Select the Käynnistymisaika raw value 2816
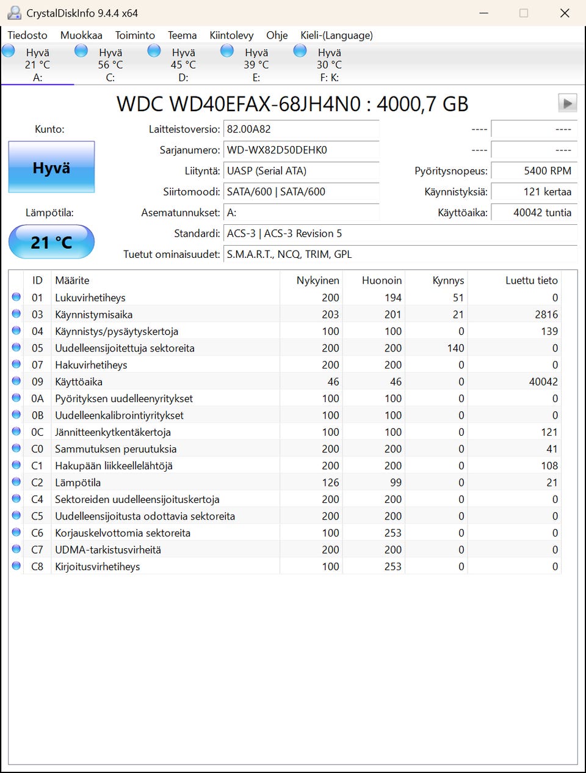 546,314
